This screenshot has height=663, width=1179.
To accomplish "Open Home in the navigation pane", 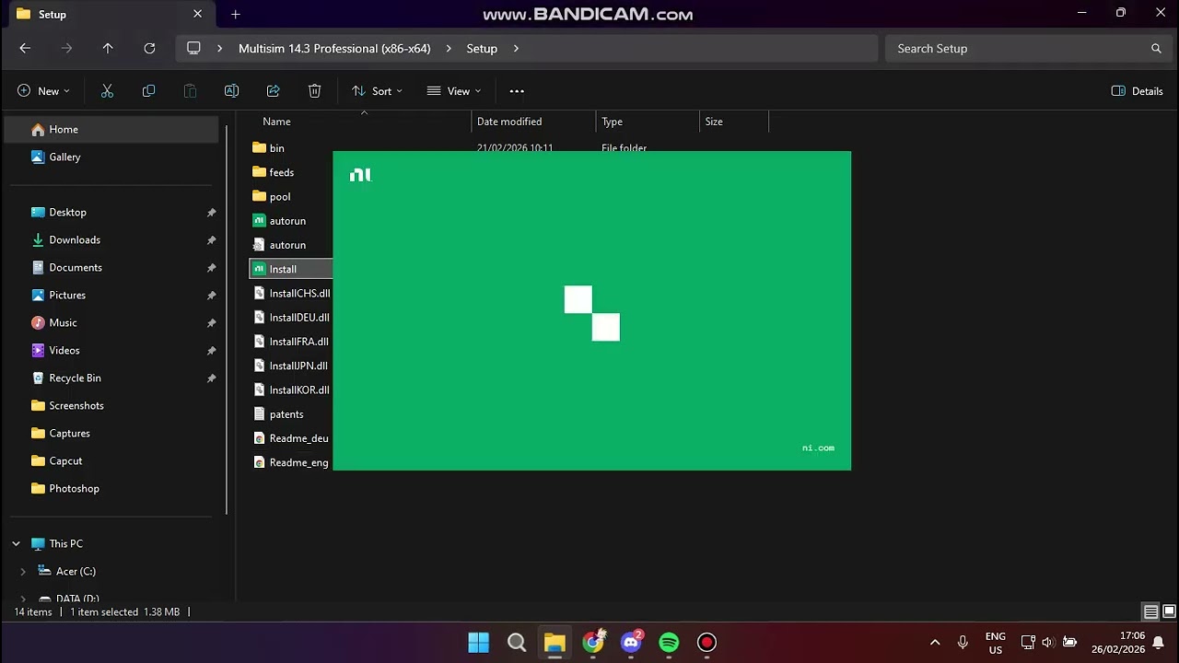I will coord(111,129).
